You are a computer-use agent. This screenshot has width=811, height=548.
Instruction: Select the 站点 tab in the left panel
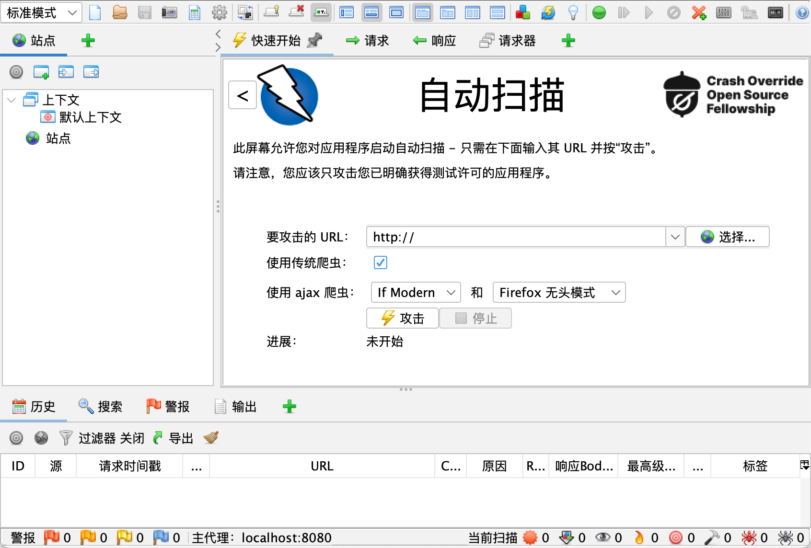34,41
